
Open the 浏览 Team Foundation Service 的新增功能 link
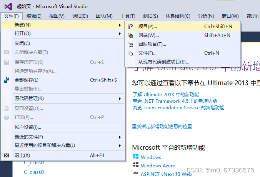pyautogui.click(x=178, y=108)
